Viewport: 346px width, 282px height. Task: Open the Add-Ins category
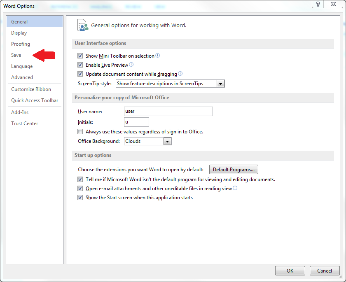(35, 112)
